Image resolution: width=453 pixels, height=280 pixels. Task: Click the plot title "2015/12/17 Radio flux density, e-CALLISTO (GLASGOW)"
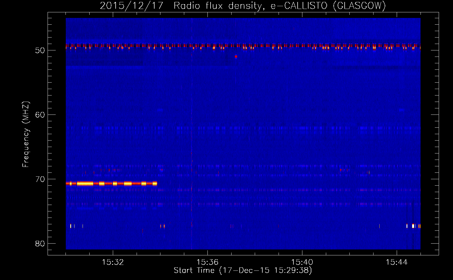click(x=243, y=6)
